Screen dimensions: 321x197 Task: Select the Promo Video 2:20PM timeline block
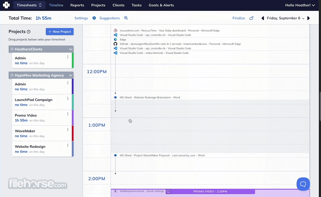coord(210,191)
